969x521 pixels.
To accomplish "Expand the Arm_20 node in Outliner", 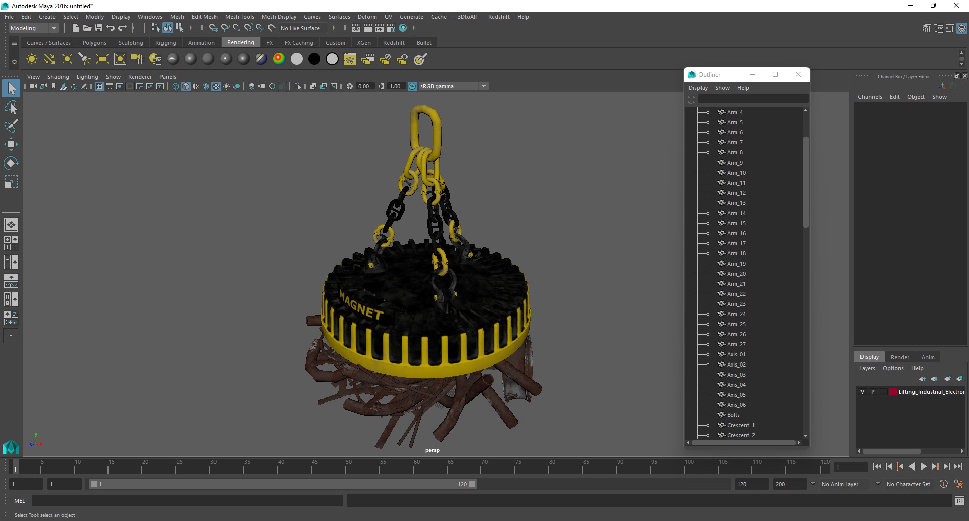I will 707,274.
